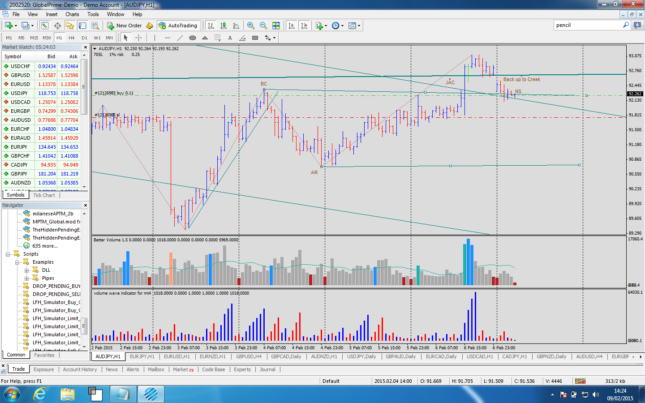Image resolution: width=645 pixels, height=403 pixels.
Task: Click the New Order button
Action: 124,26
